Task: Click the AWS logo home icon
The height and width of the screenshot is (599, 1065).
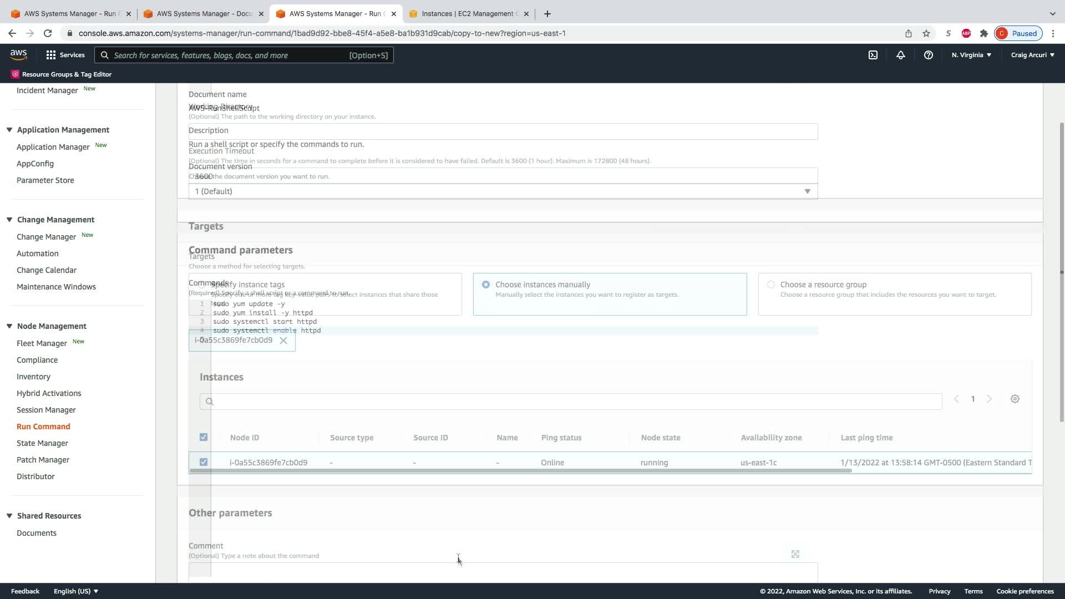Action: (x=18, y=54)
